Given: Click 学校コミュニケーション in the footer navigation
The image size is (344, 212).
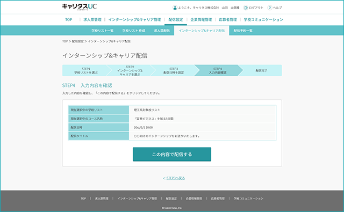Looking at the screenshot, I should tap(248, 199).
